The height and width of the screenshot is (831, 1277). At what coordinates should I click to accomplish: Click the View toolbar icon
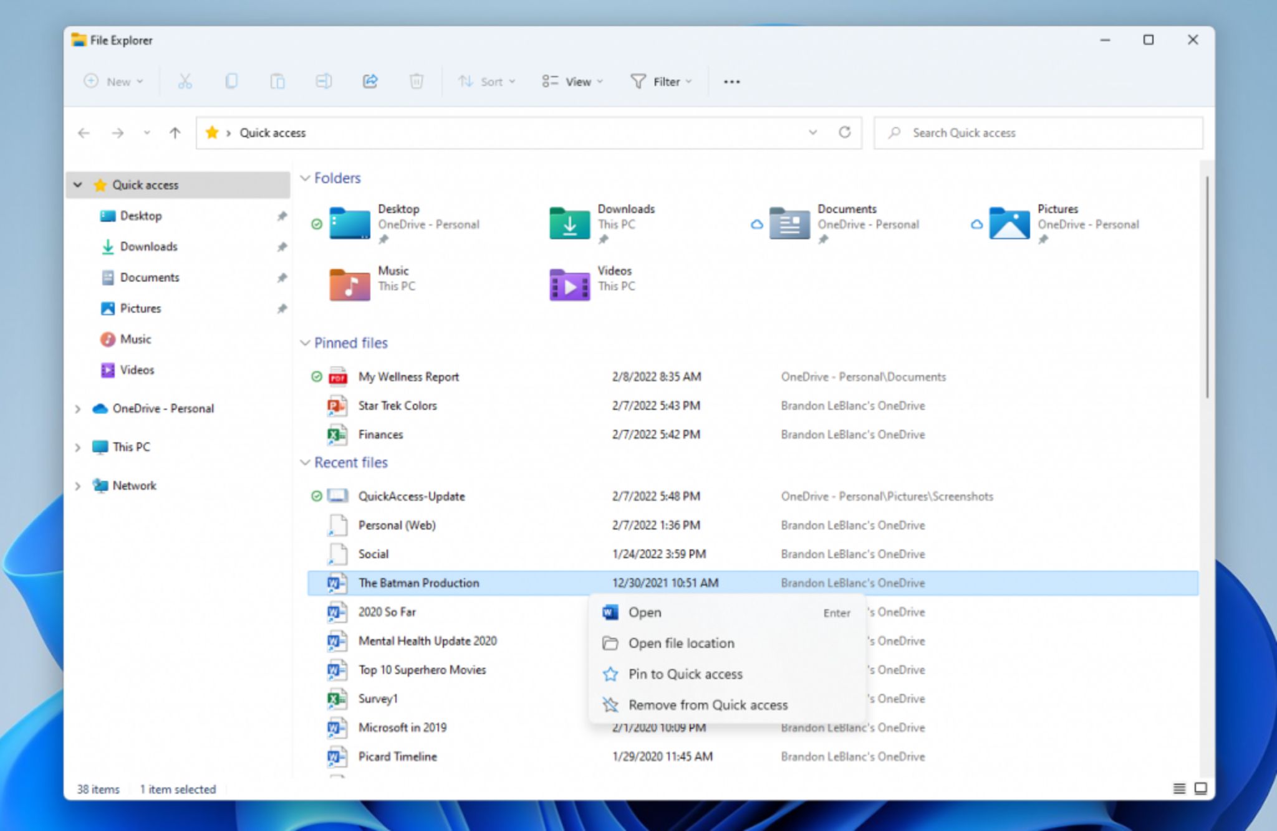click(572, 82)
